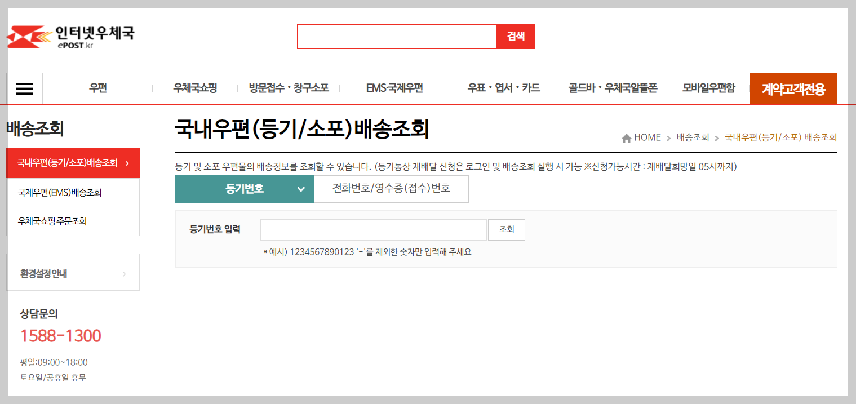Click the 우표·엽서·카드 menu item
The image size is (856, 404).
point(503,88)
